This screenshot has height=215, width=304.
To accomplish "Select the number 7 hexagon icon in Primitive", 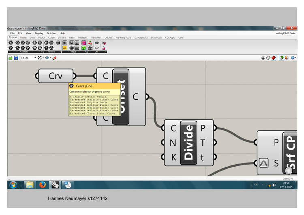I will [46, 48].
